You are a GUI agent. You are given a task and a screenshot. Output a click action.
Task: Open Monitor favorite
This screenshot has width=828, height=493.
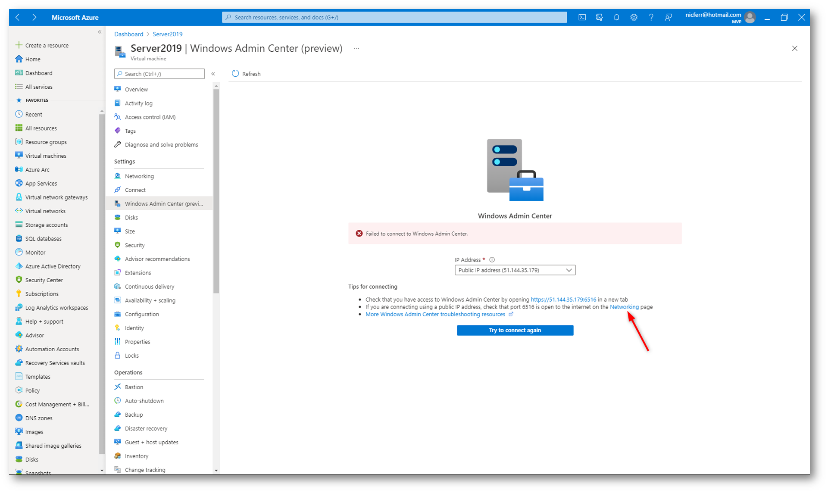30,252
